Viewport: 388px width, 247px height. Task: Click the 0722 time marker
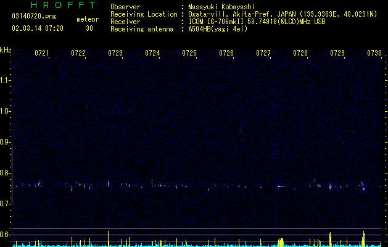(x=78, y=53)
